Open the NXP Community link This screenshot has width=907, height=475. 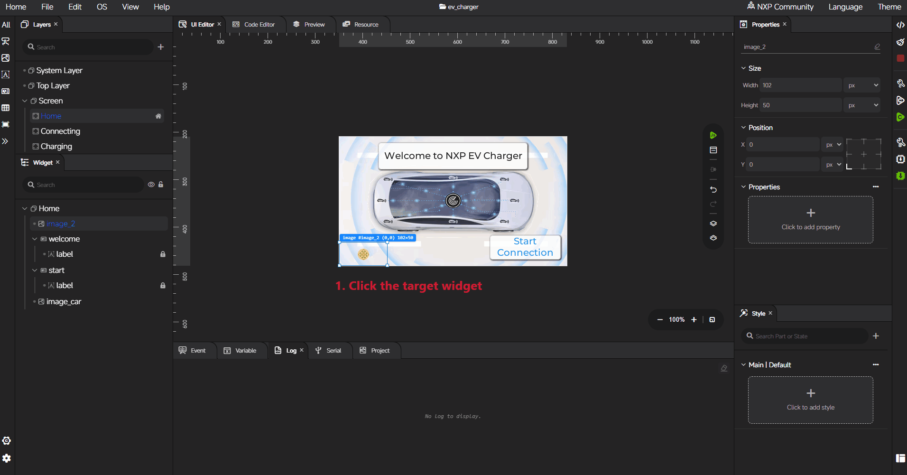pos(780,7)
